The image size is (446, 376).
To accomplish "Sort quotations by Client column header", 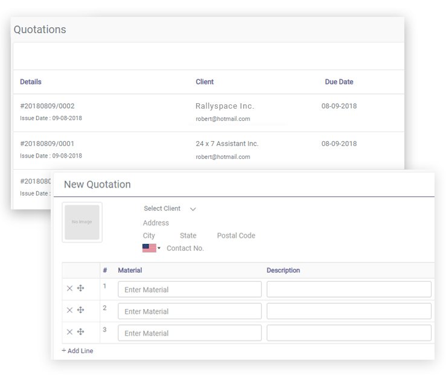I will 205,82.
